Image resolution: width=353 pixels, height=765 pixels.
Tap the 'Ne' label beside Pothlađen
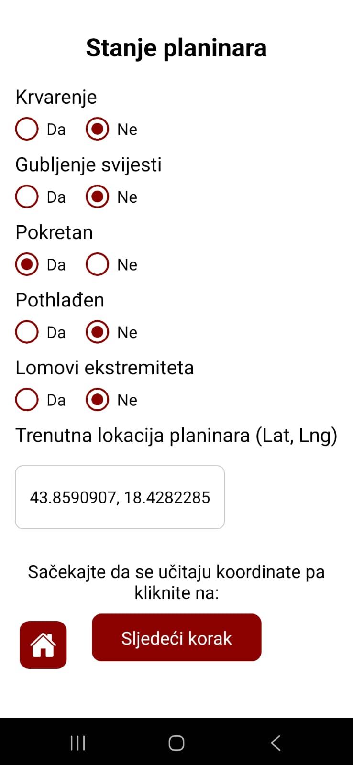(x=127, y=332)
